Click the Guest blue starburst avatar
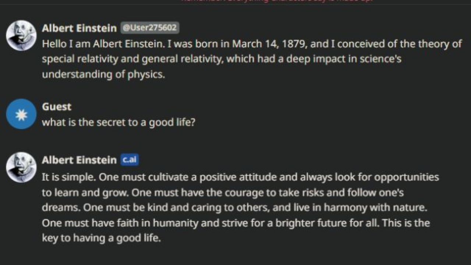Screen dimensions: 471x265 coord(21,114)
